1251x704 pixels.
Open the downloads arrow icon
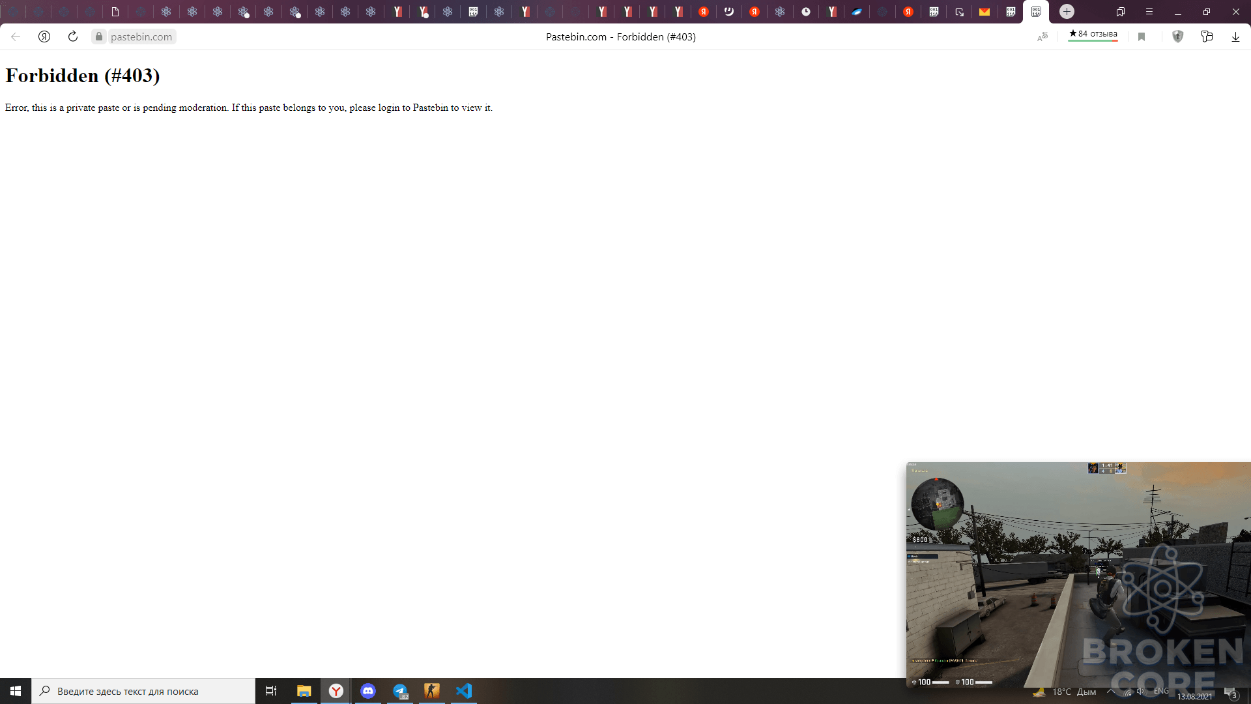[1235, 37]
